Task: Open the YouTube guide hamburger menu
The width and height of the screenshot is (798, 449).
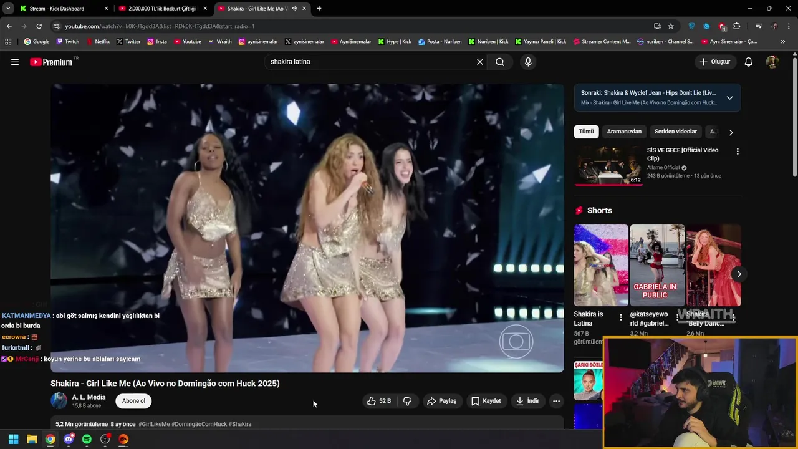Action: pos(15,62)
